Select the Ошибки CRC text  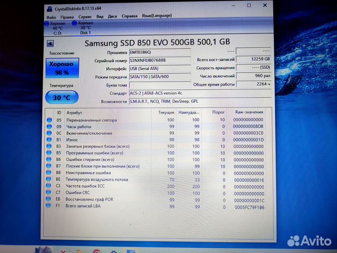tap(77, 193)
